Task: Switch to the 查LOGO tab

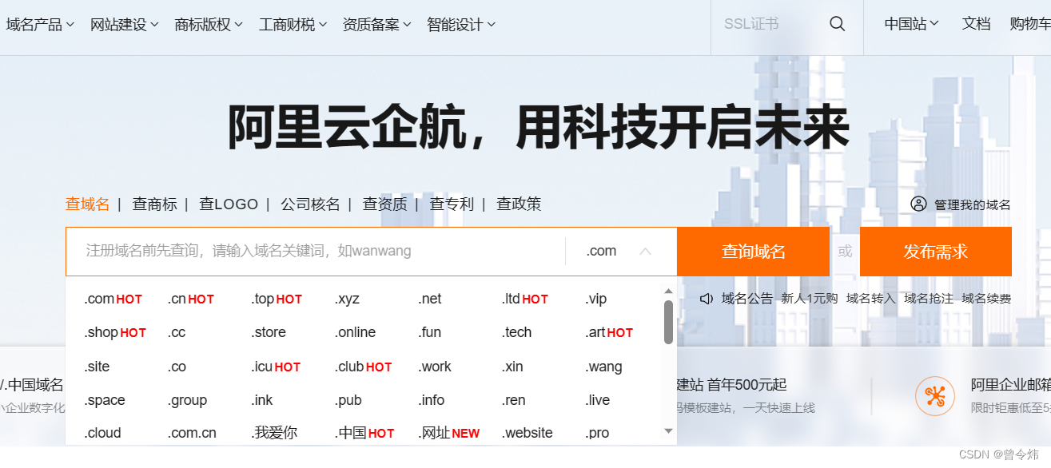Action: pos(229,204)
